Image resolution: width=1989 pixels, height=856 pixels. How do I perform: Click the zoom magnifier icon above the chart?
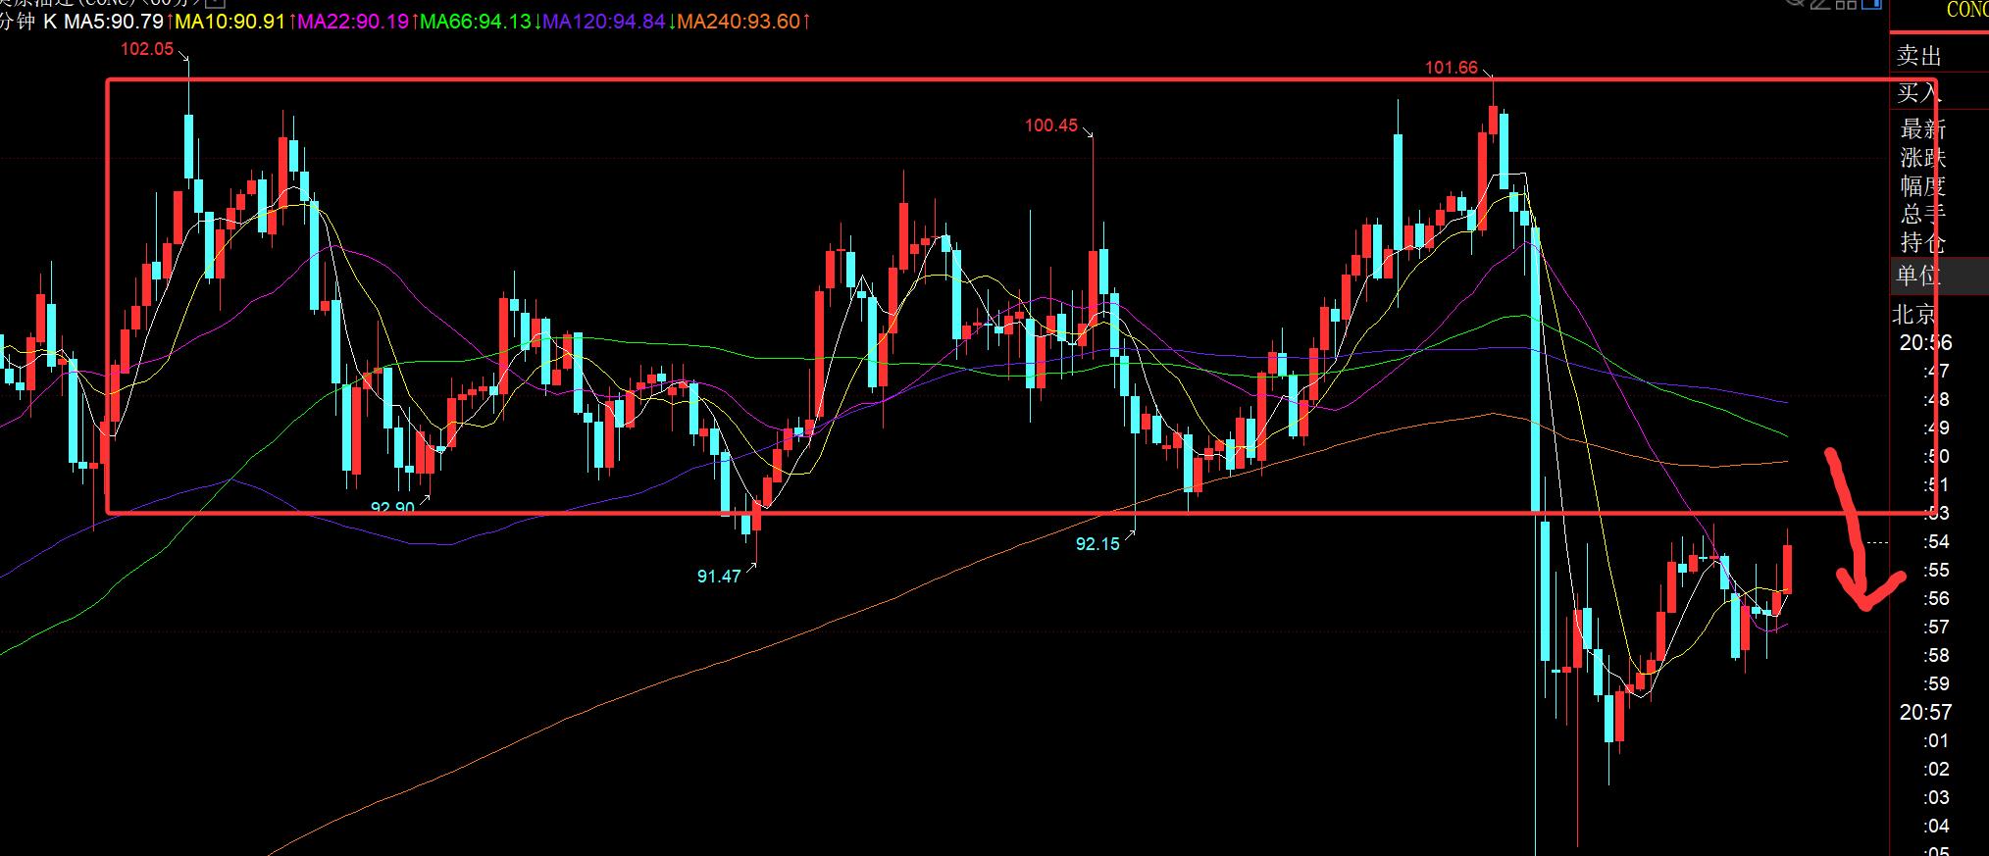click(x=1795, y=3)
